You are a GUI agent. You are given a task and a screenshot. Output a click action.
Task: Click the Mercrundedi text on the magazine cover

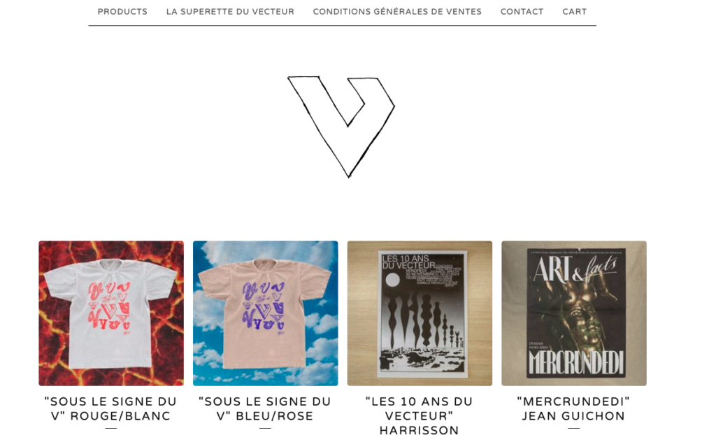[576, 363]
